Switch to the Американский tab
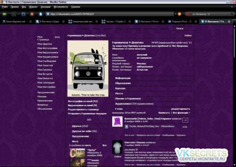Viewport: 236px width, 167px height. pos(83,22)
